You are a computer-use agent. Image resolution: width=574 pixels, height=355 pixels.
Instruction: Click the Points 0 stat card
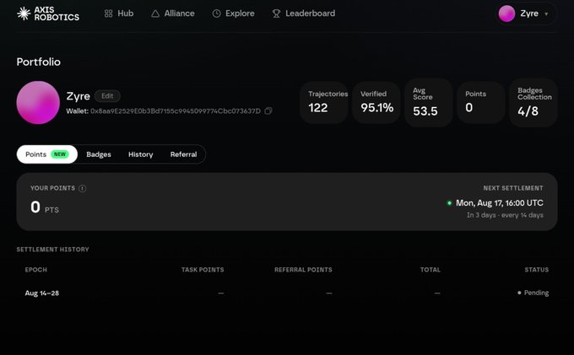tap(481, 102)
